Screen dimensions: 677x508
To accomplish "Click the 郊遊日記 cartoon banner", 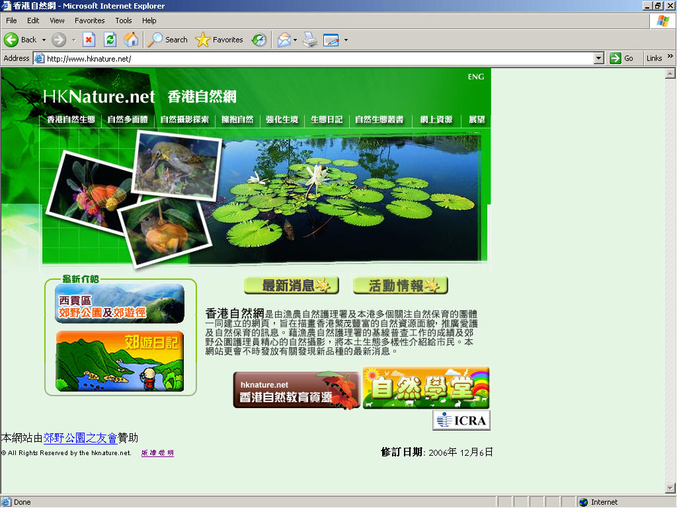I will (x=120, y=361).
